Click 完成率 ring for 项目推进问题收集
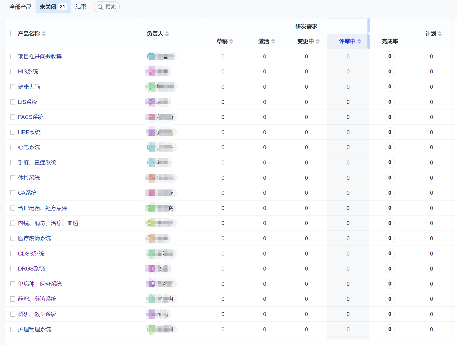The width and height of the screenshot is (457, 345). coord(390,56)
